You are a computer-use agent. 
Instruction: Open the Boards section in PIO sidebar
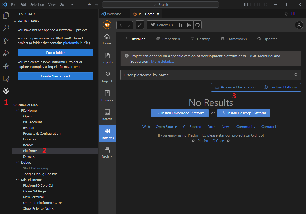pyautogui.click(x=107, y=115)
